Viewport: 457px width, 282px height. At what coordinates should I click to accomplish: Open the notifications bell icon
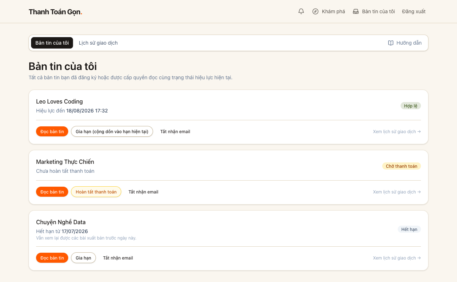click(x=301, y=11)
